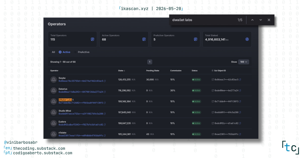Open the Show 100 rows dropdown
302x158 pixels.
click(x=244, y=62)
